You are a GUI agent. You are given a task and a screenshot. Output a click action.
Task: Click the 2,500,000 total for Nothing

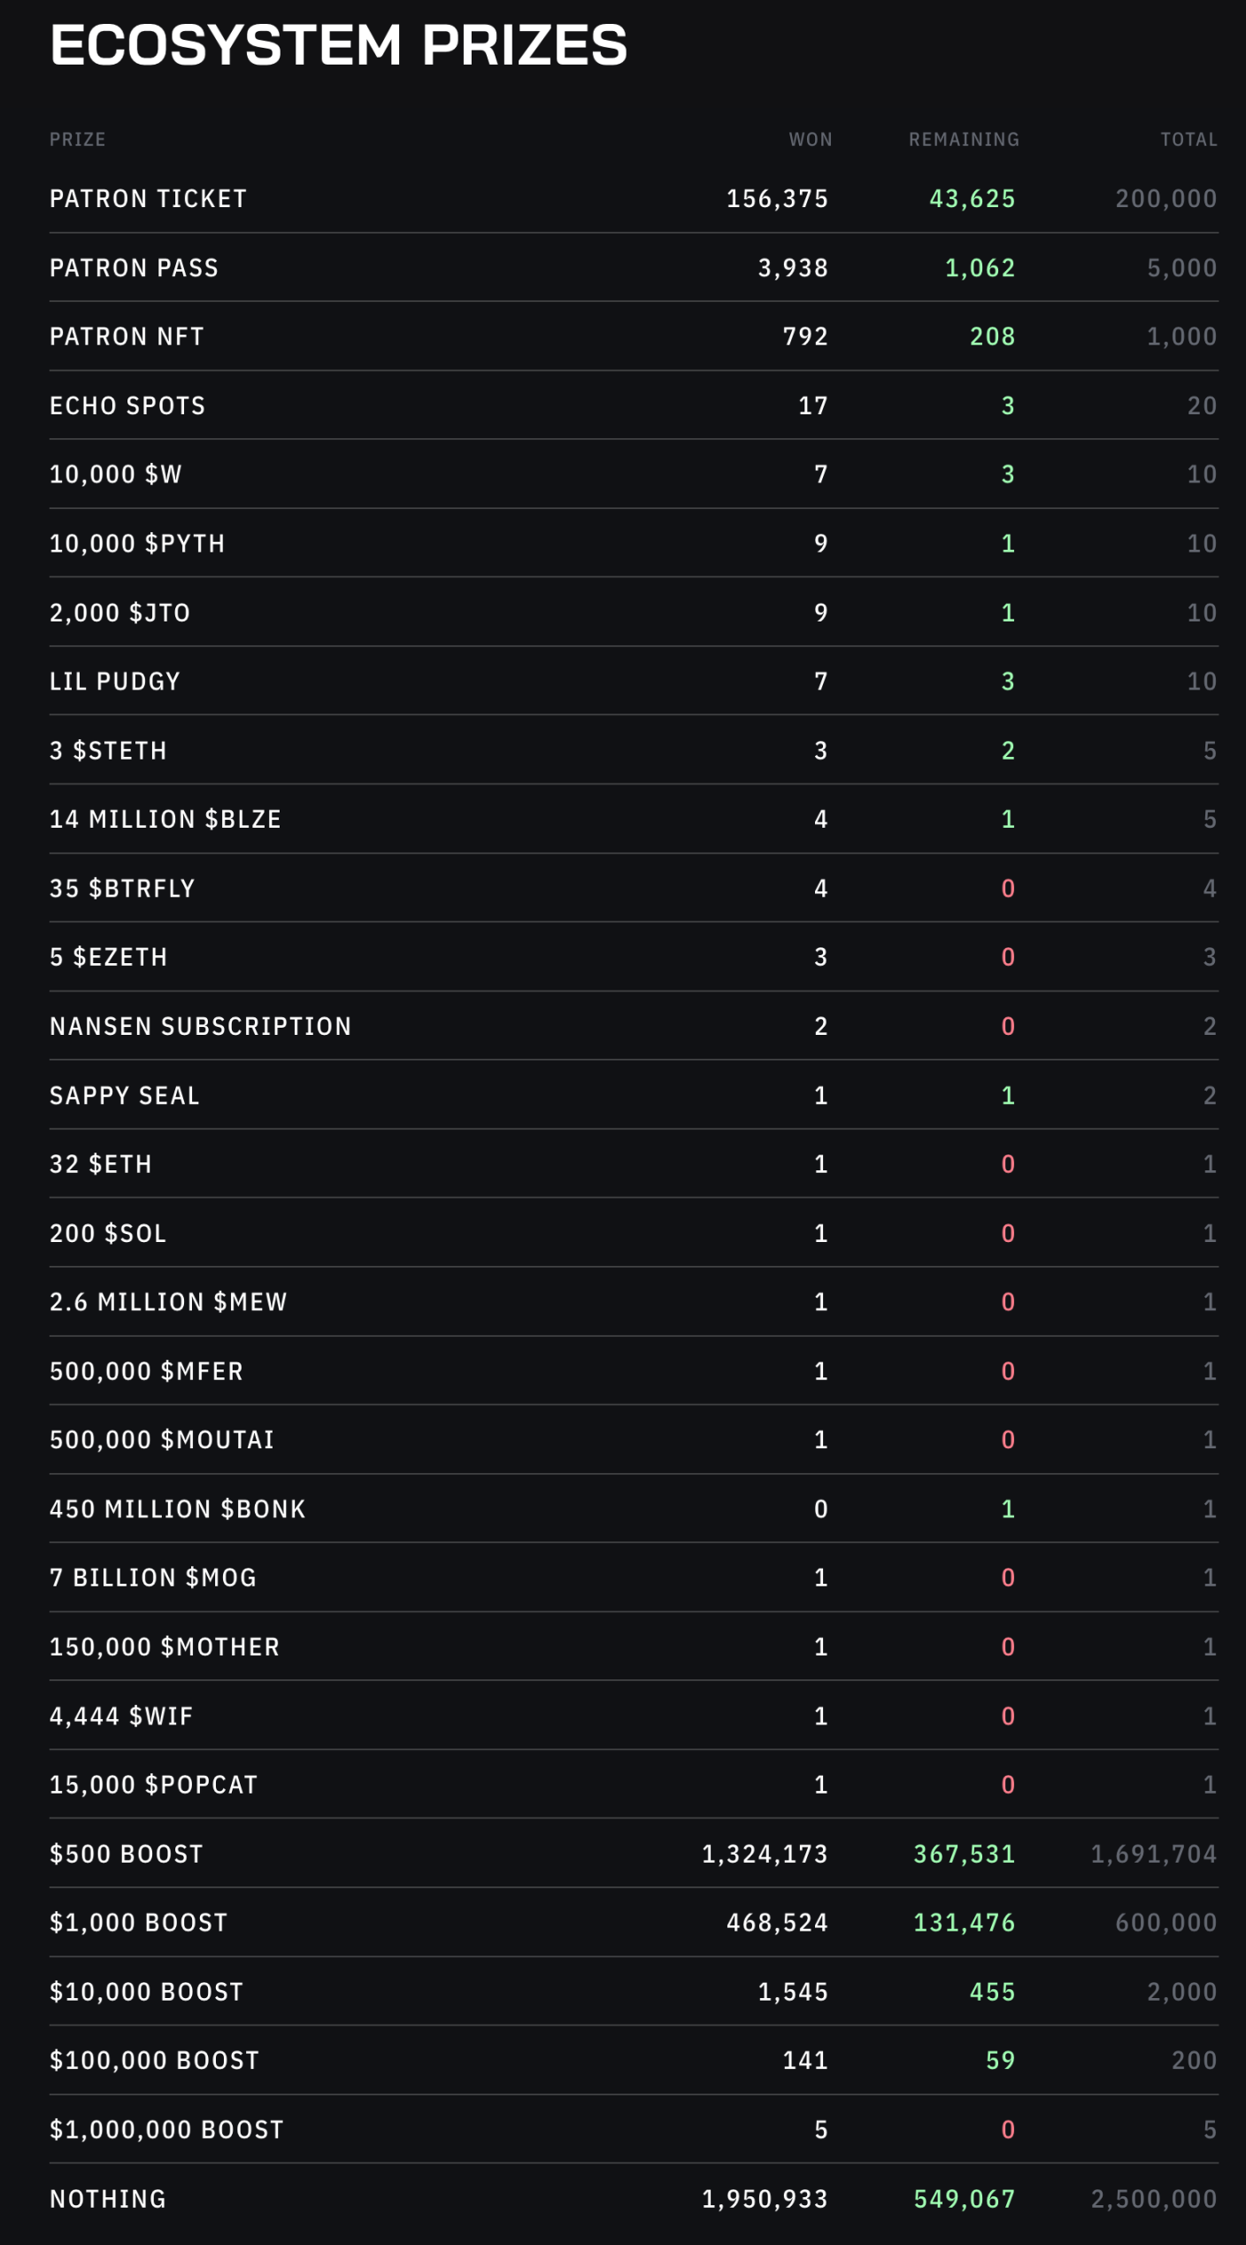point(1153,2199)
